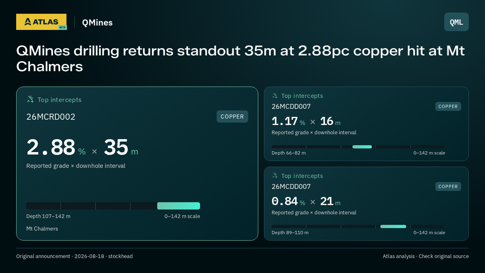Click the drill icon in 0.84% intercept card
This screenshot has height=273, width=485.
click(275, 176)
